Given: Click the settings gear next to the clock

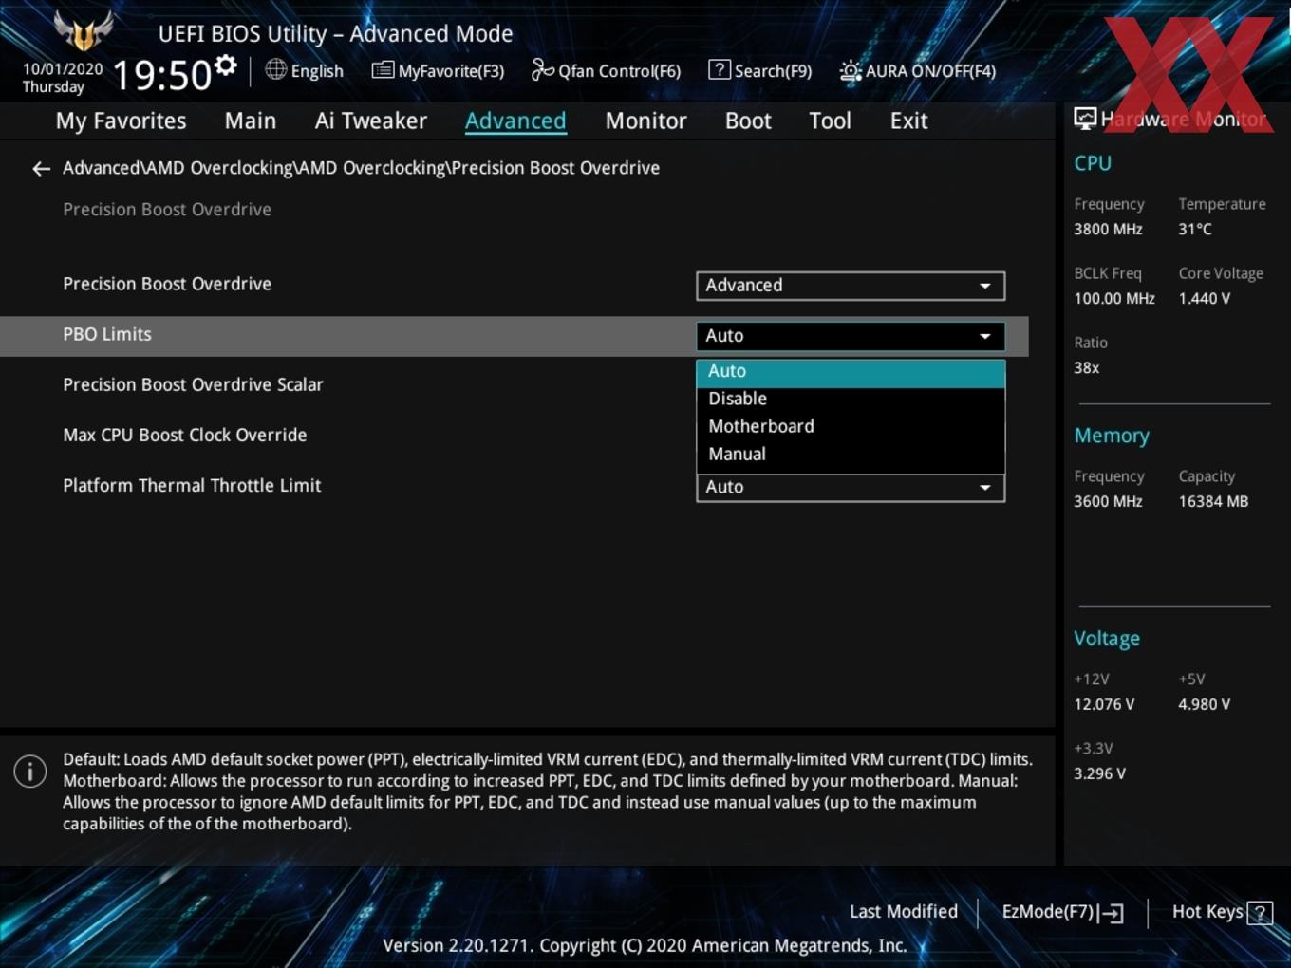Looking at the screenshot, I should pos(225,65).
